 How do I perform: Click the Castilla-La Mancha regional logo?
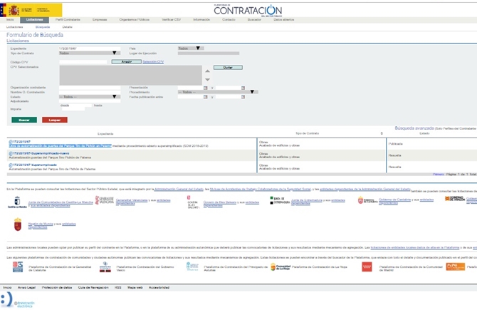[x=11, y=202]
